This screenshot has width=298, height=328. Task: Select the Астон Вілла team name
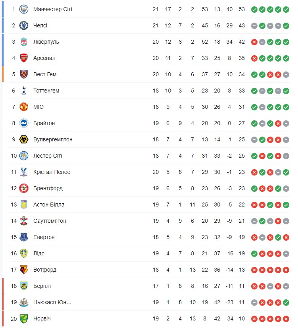pyautogui.click(x=49, y=205)
